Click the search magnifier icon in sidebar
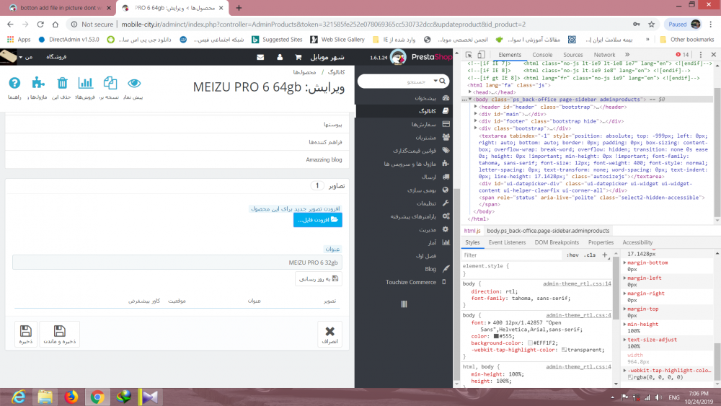The image size is (721, 406). (443, 81)
